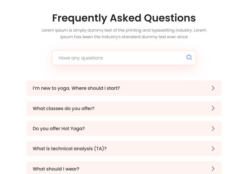Image resolution: width=248 pixels, height=174 pixels.
Task: Click the arrow on 'Do you offer Hot Yoga?'
Action: 213,128
